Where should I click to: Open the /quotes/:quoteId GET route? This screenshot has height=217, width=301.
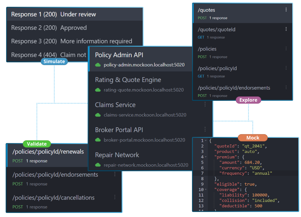(243, 33)
